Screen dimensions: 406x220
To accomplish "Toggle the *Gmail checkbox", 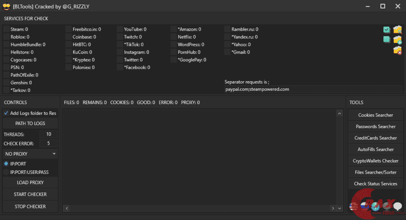I will pyautogui.click(x=227, y=52).
